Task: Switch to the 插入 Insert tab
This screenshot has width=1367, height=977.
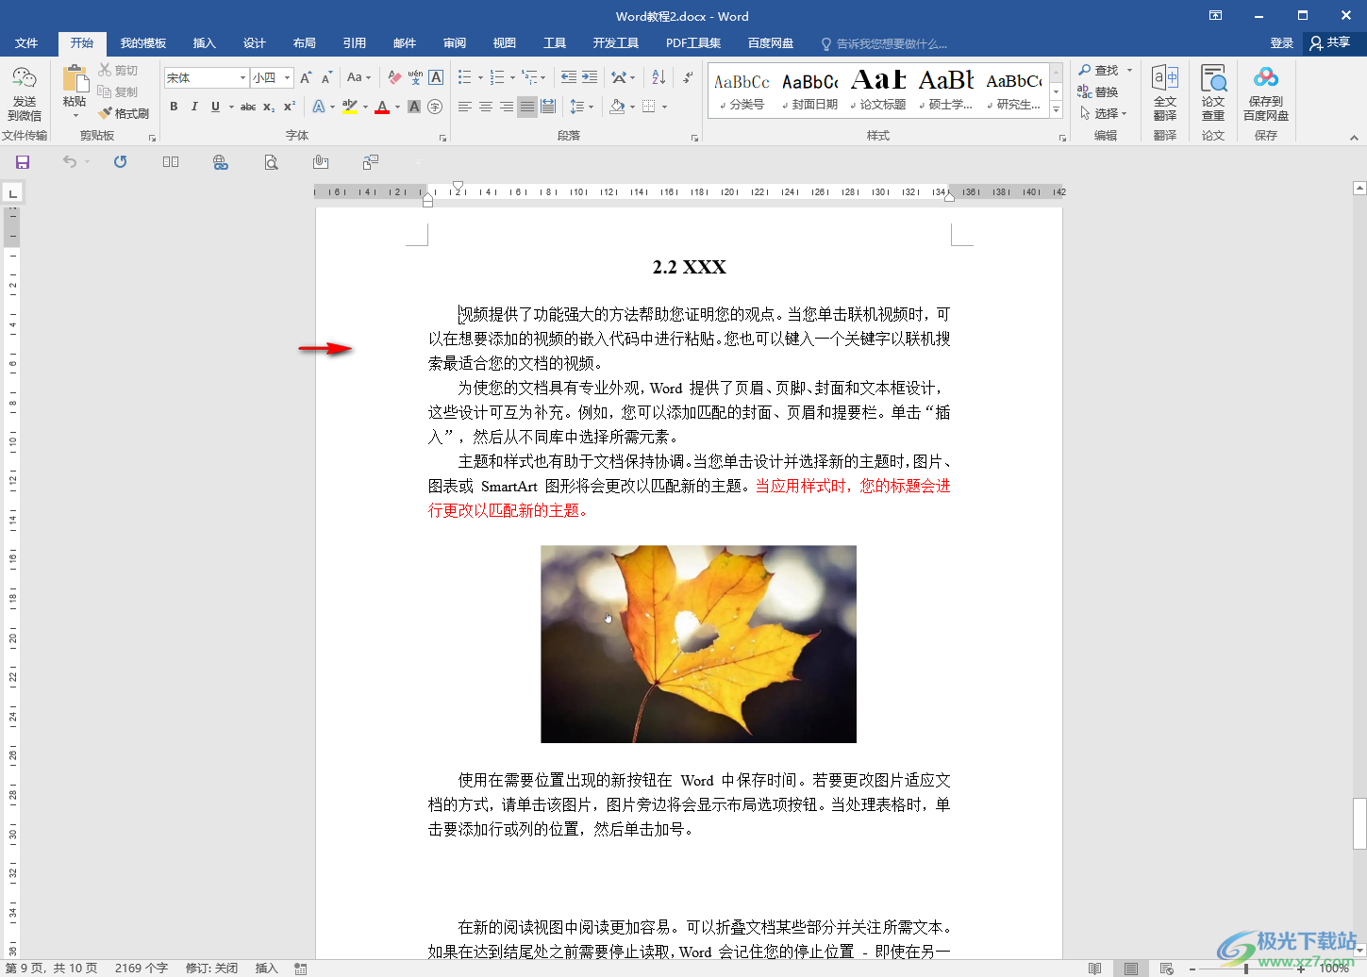Action: [205, 43]
